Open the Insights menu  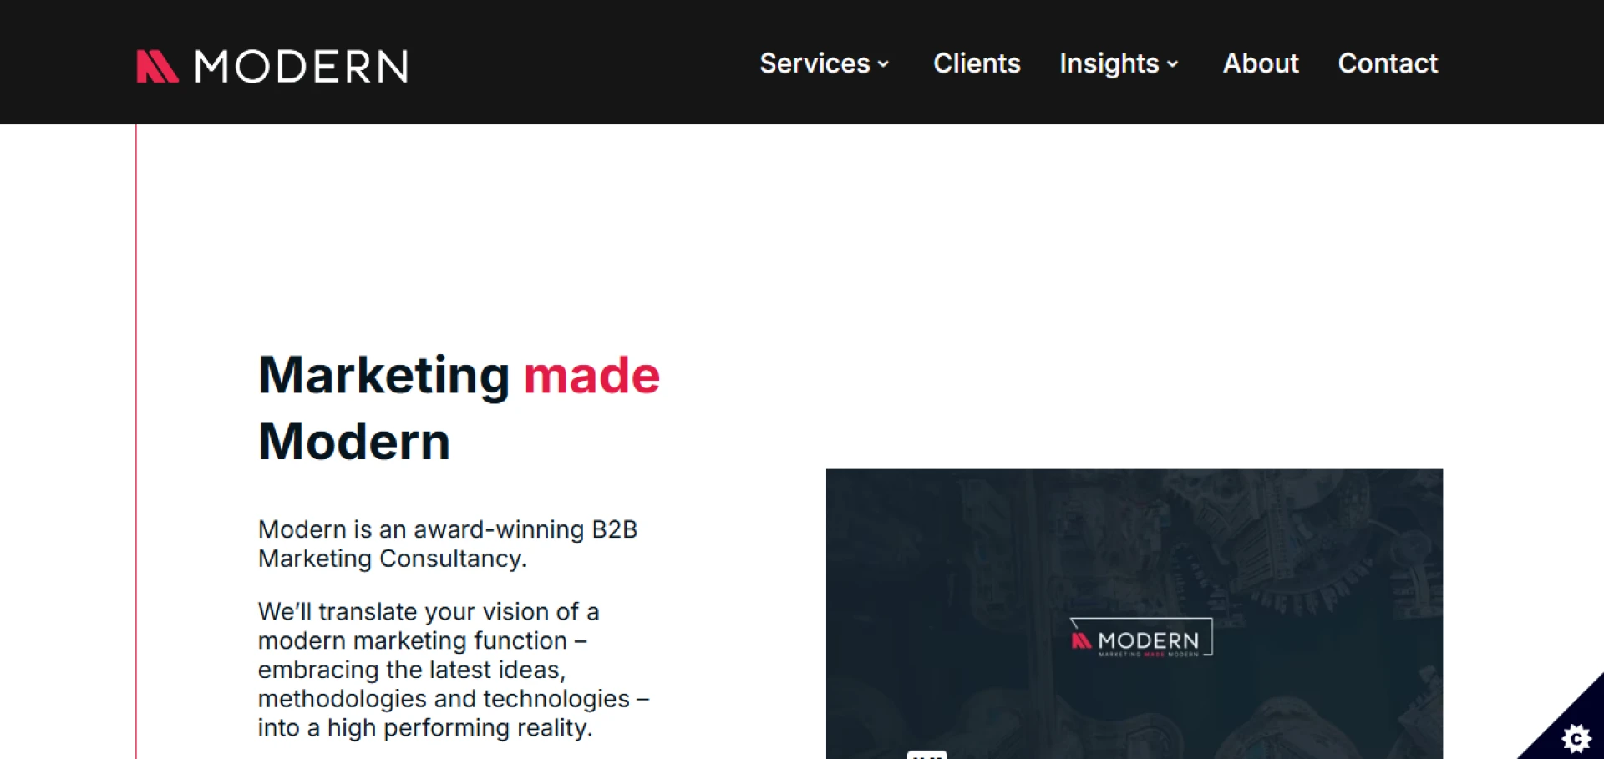pyautogui.click(x=1109, y=63)
